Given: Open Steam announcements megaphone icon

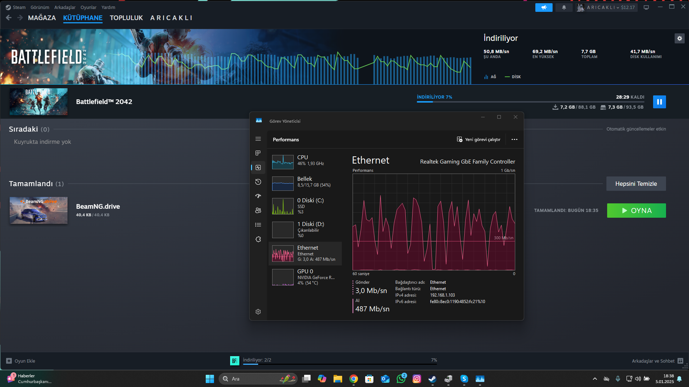Looking at the screenshot, I should (x=544, y=7).
